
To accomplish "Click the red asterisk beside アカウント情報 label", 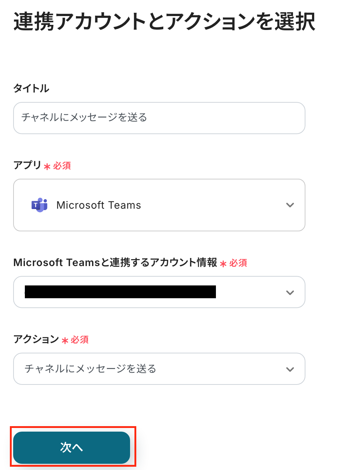I will point(223,264).
